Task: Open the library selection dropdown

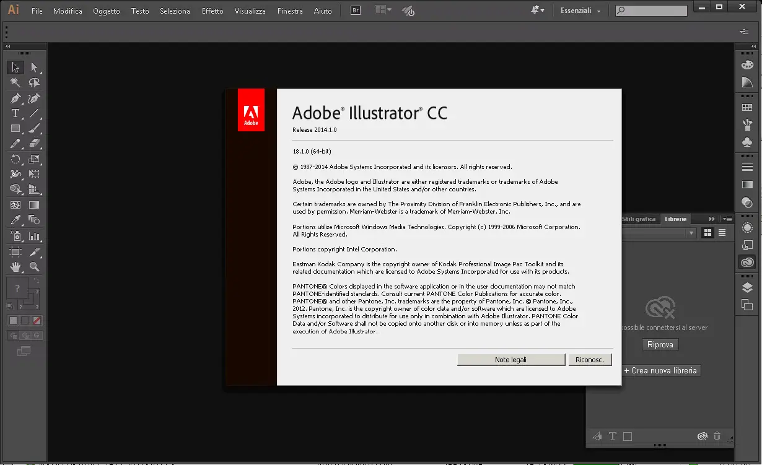Action: 659,233
